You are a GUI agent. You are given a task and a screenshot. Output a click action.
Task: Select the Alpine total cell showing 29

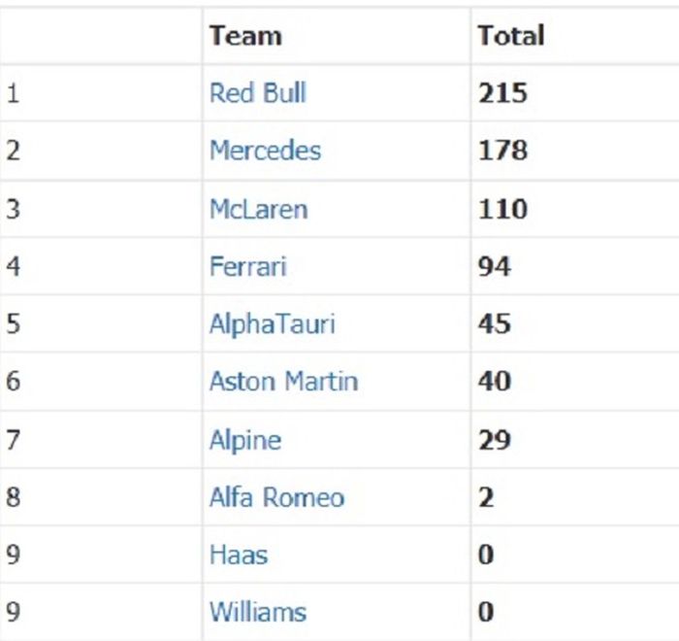(x=494, y=440)
